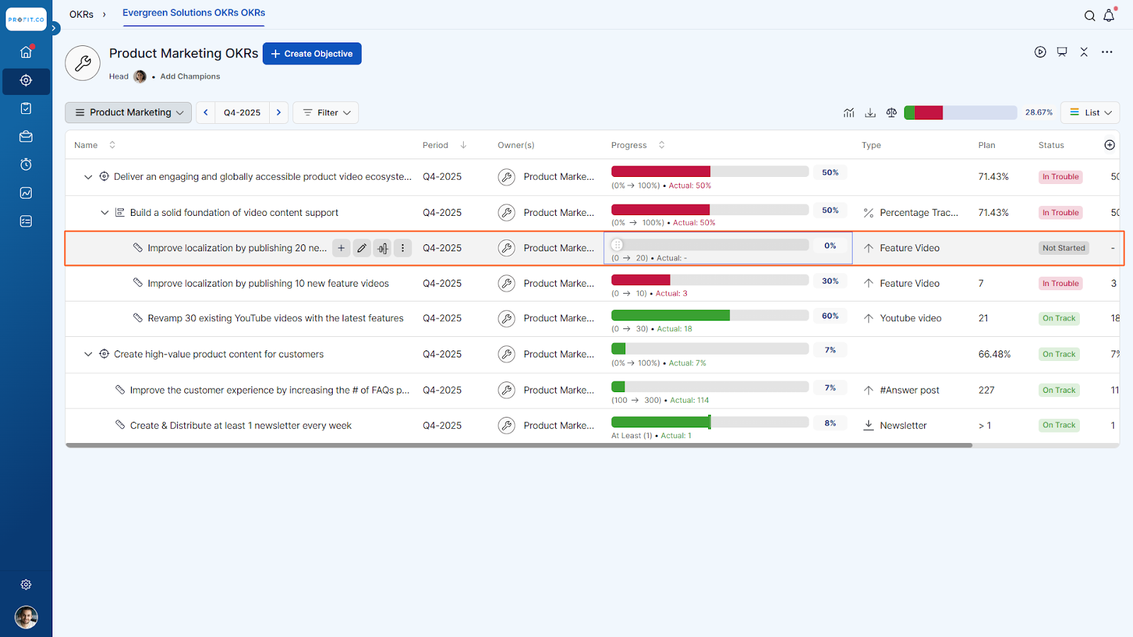Click the download icon above the table
Image resolution: width=1133 pixels, height=637 pixels.
[x=870, y=113]
